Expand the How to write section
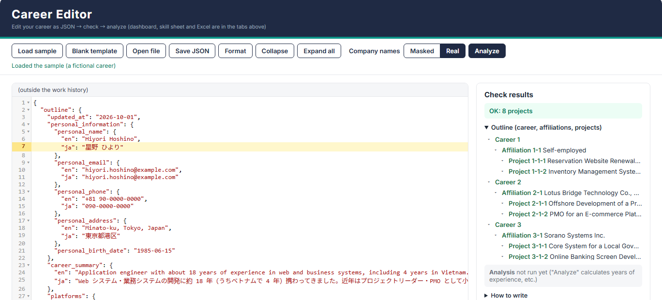662x300 pixels. click(x=506, y=295)
